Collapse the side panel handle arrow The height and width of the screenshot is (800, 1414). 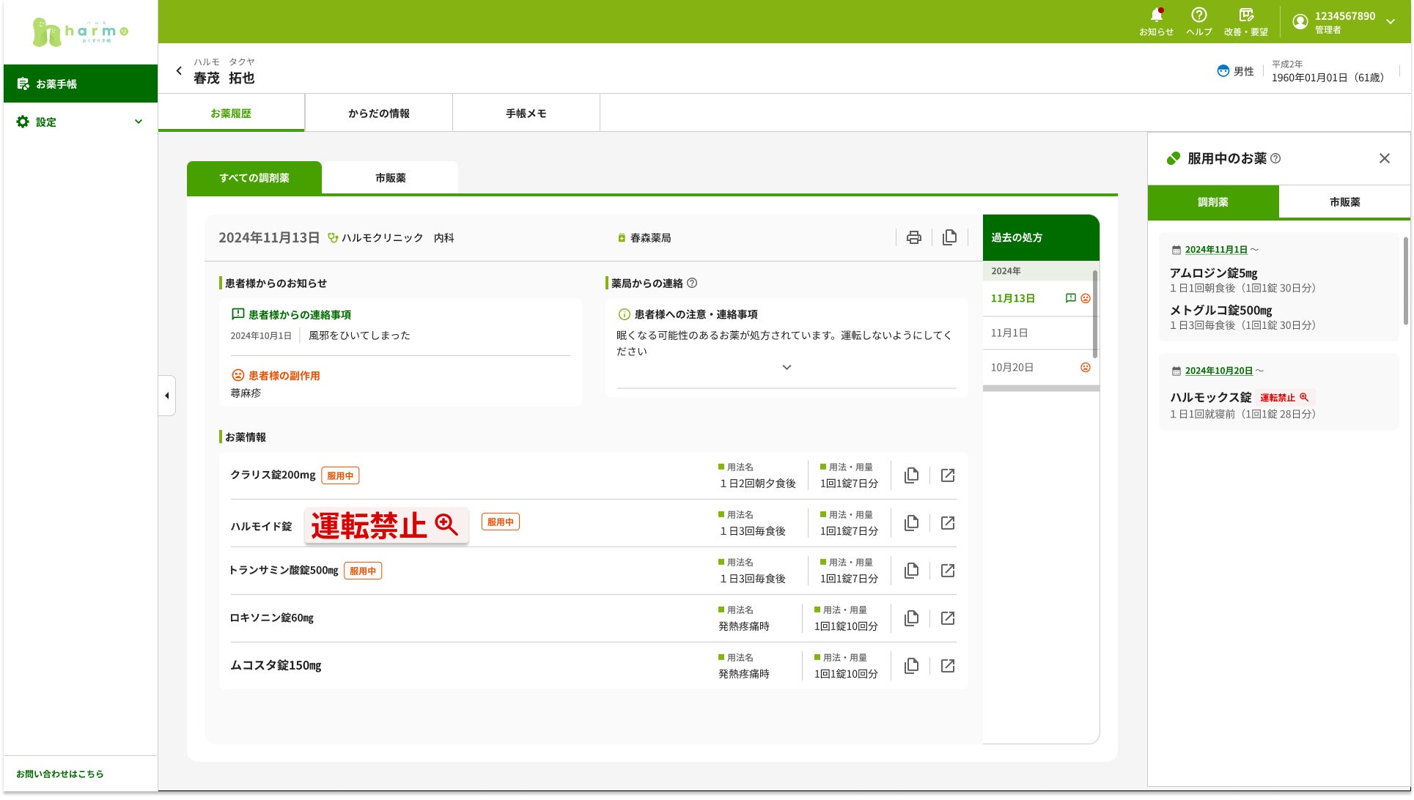(167, 396)
